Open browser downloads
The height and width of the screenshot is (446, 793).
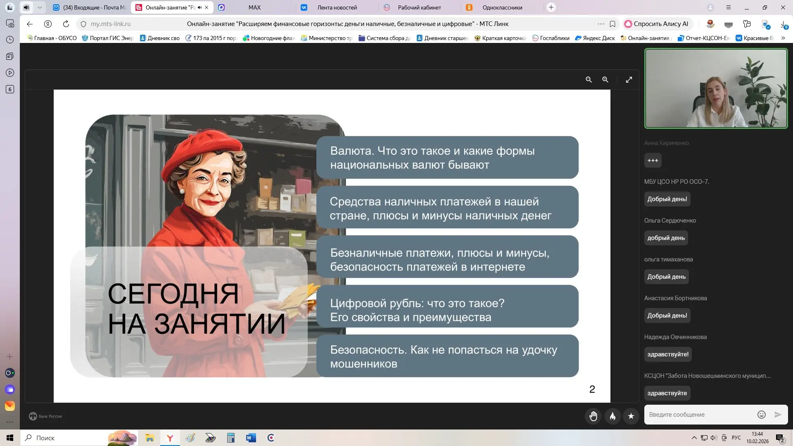coord(784,24)
